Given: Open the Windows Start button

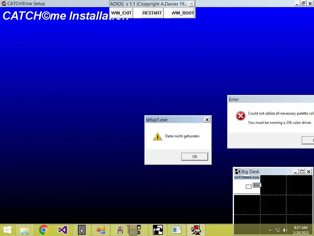Looking at the screenshot, I should click(7, 230).
